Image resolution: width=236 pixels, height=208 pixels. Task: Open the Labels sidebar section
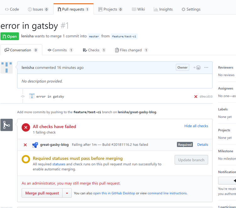point(223,109)
